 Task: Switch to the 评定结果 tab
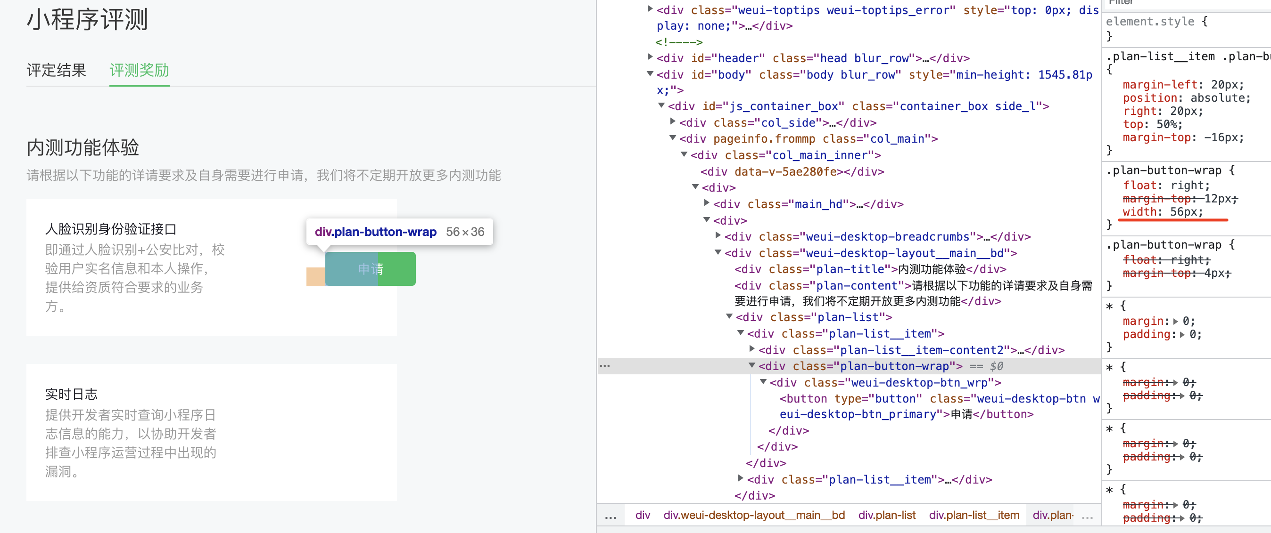[x=56, y=70]
